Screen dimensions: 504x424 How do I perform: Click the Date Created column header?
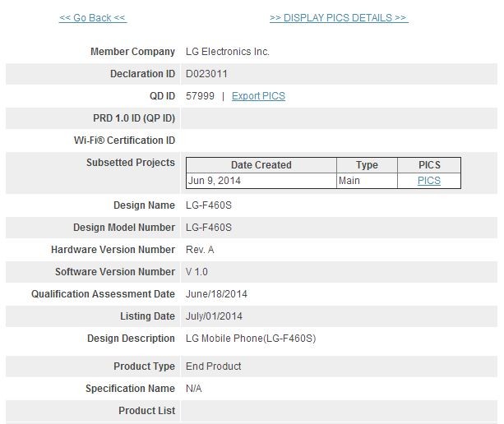point(261,165)
